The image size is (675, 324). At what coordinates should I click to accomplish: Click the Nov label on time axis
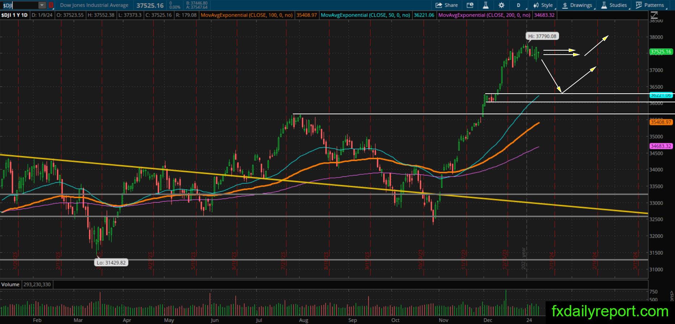(443, 320)
